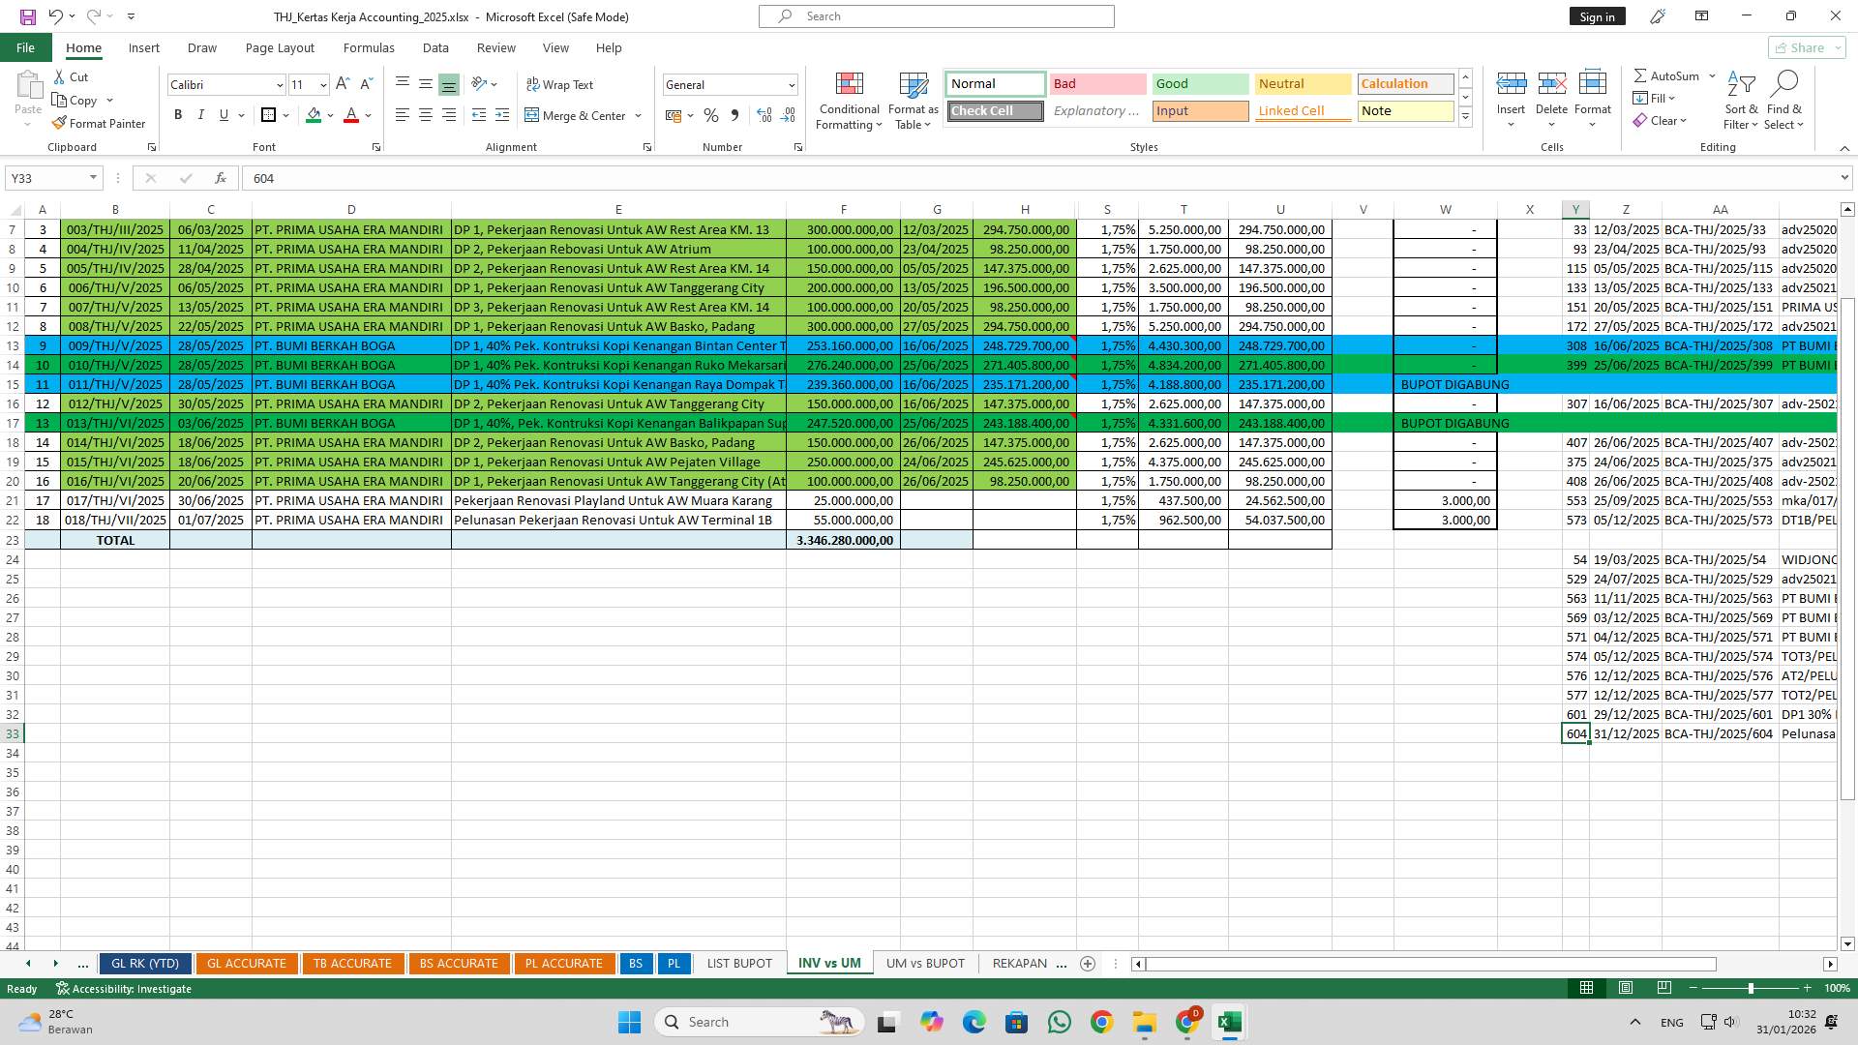Click the Format Painter tool
Screen dimensions: 1858x1045
(x=100, y=123)
